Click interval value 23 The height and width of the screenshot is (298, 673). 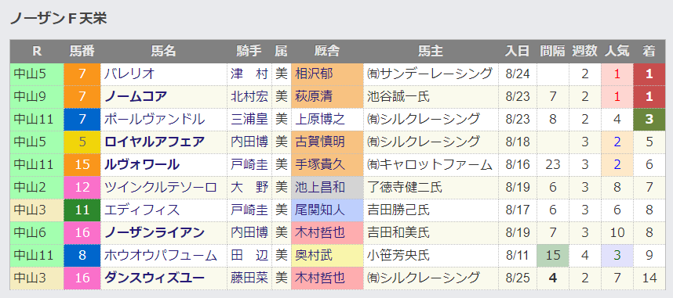(x=553, y=164)
